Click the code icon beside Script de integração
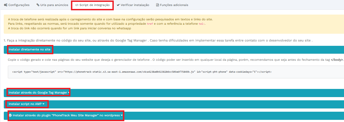Screen dimensions: 344x122 77,5
